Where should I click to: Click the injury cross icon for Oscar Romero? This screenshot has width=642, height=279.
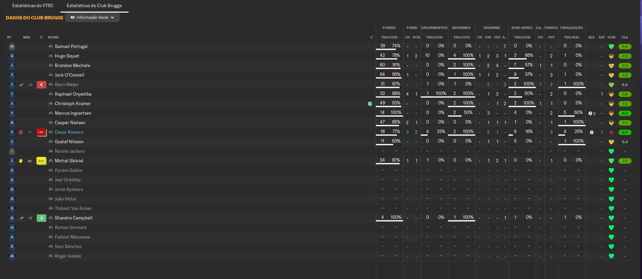pos(21,132)
